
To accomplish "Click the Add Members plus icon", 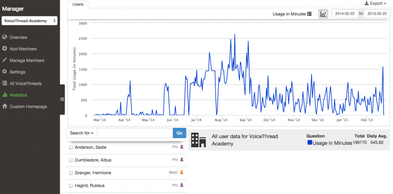I will click(x=4, y=49).
